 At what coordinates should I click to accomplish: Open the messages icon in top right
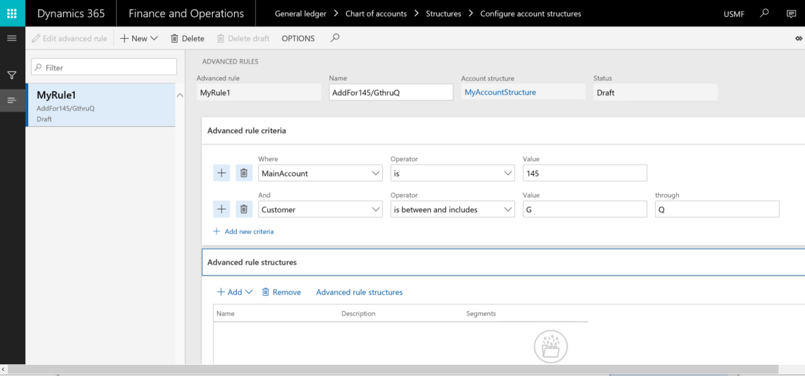[791, 13]
